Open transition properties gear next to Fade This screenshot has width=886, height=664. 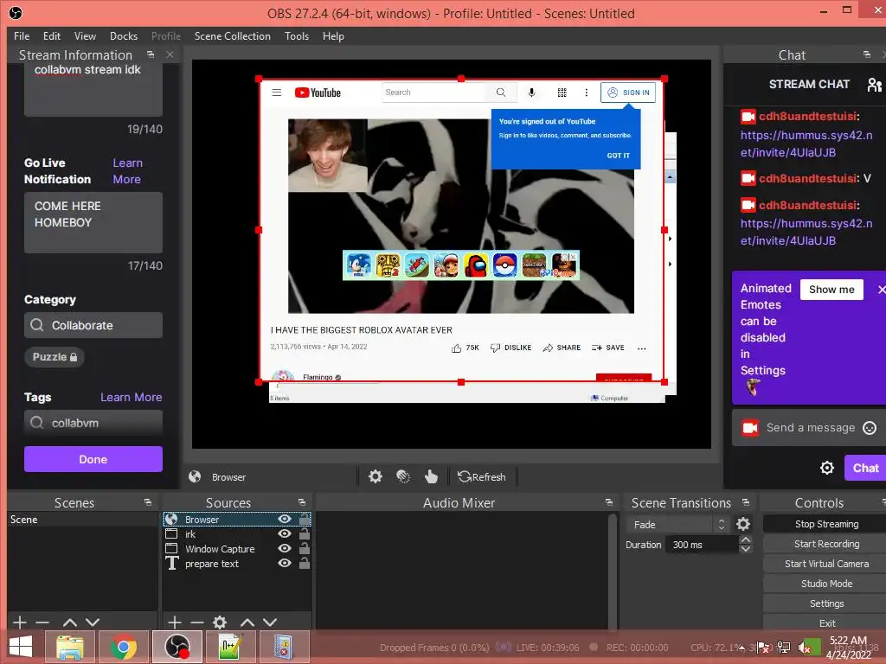[x=743, y=524]
